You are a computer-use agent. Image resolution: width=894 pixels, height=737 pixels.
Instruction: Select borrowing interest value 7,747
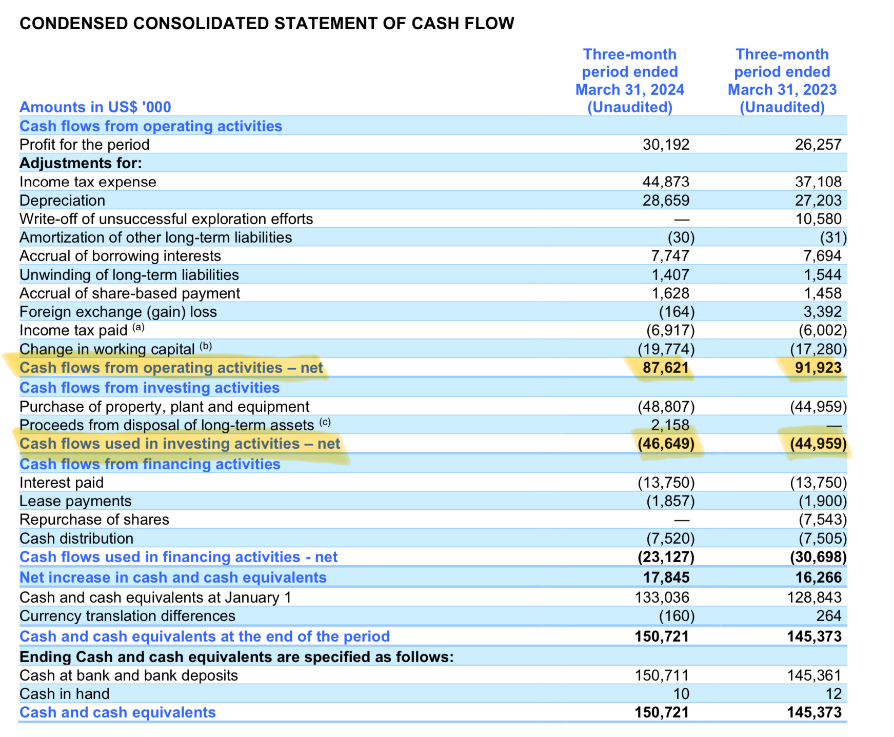(670, 256)
